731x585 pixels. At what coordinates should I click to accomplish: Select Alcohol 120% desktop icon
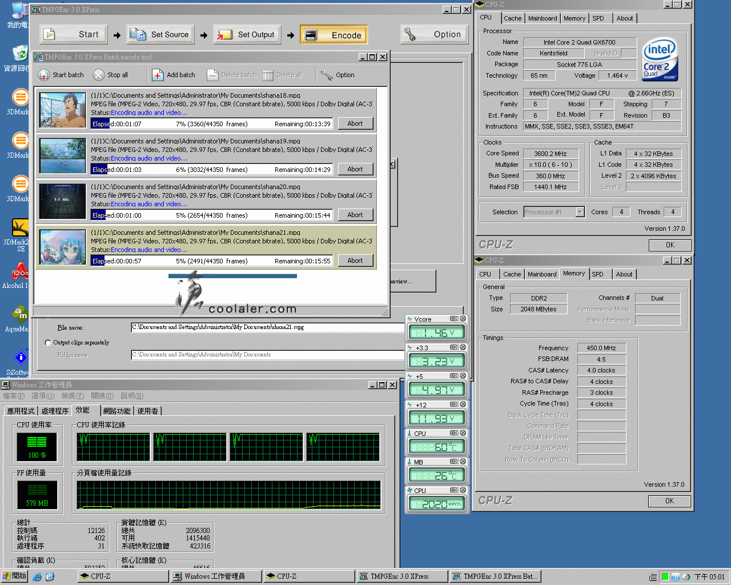[x=19, y=276]
